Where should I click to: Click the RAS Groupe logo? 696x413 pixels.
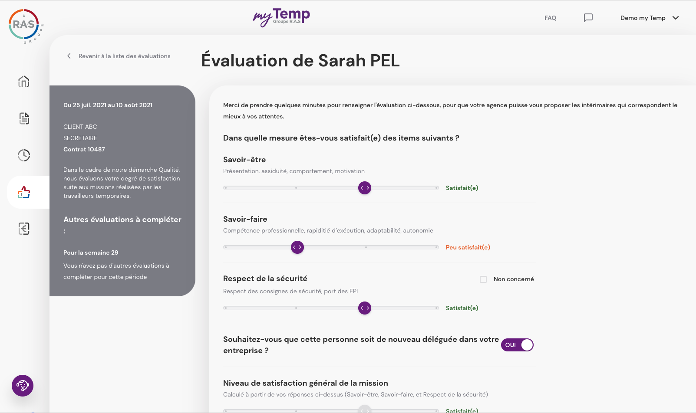25,26
